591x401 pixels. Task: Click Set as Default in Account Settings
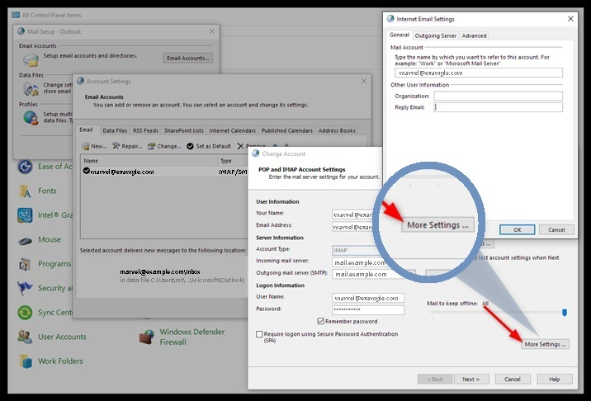[209, 146]
